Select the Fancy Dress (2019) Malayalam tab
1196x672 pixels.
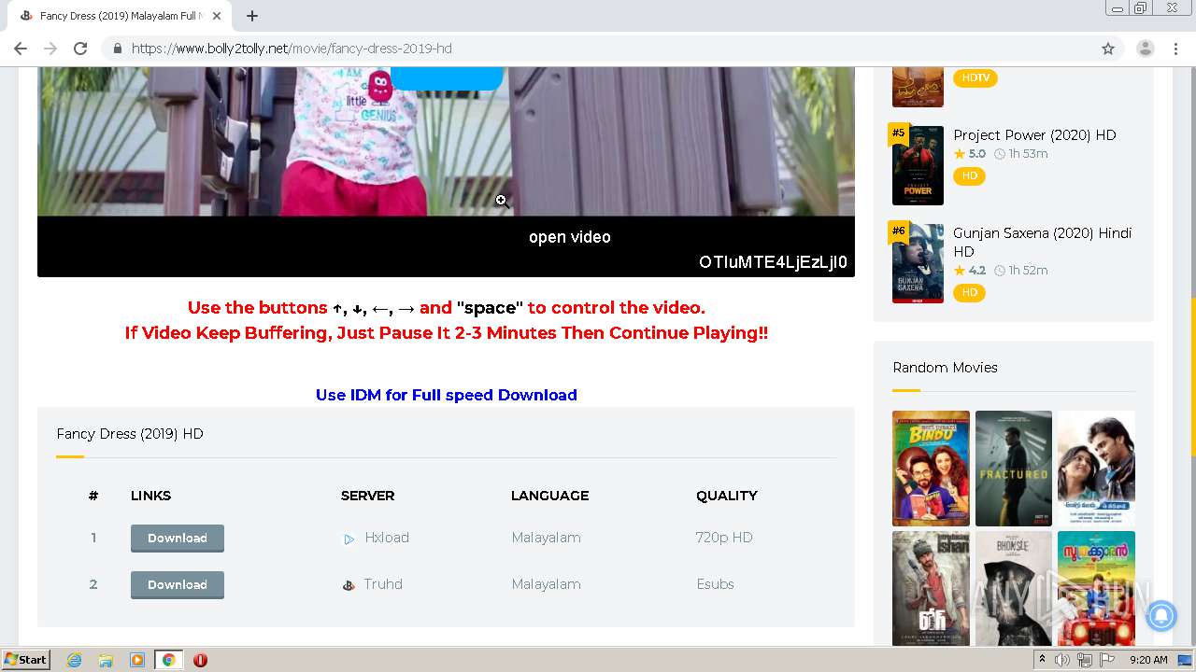119,16
